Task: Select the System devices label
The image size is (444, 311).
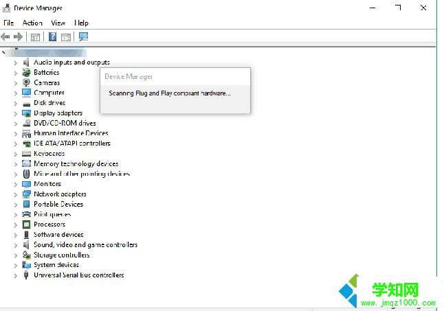Action: 56,265
